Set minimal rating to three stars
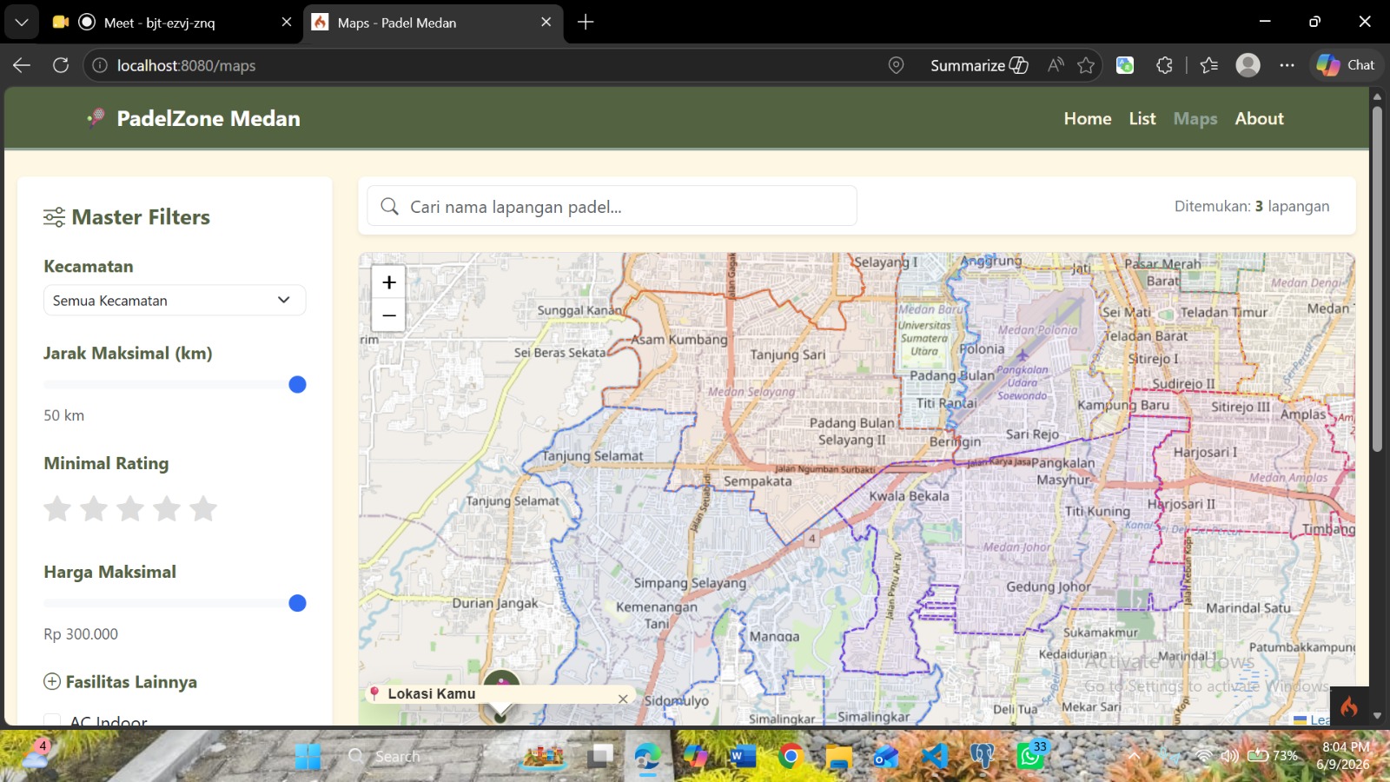 (x=130, y=508)
